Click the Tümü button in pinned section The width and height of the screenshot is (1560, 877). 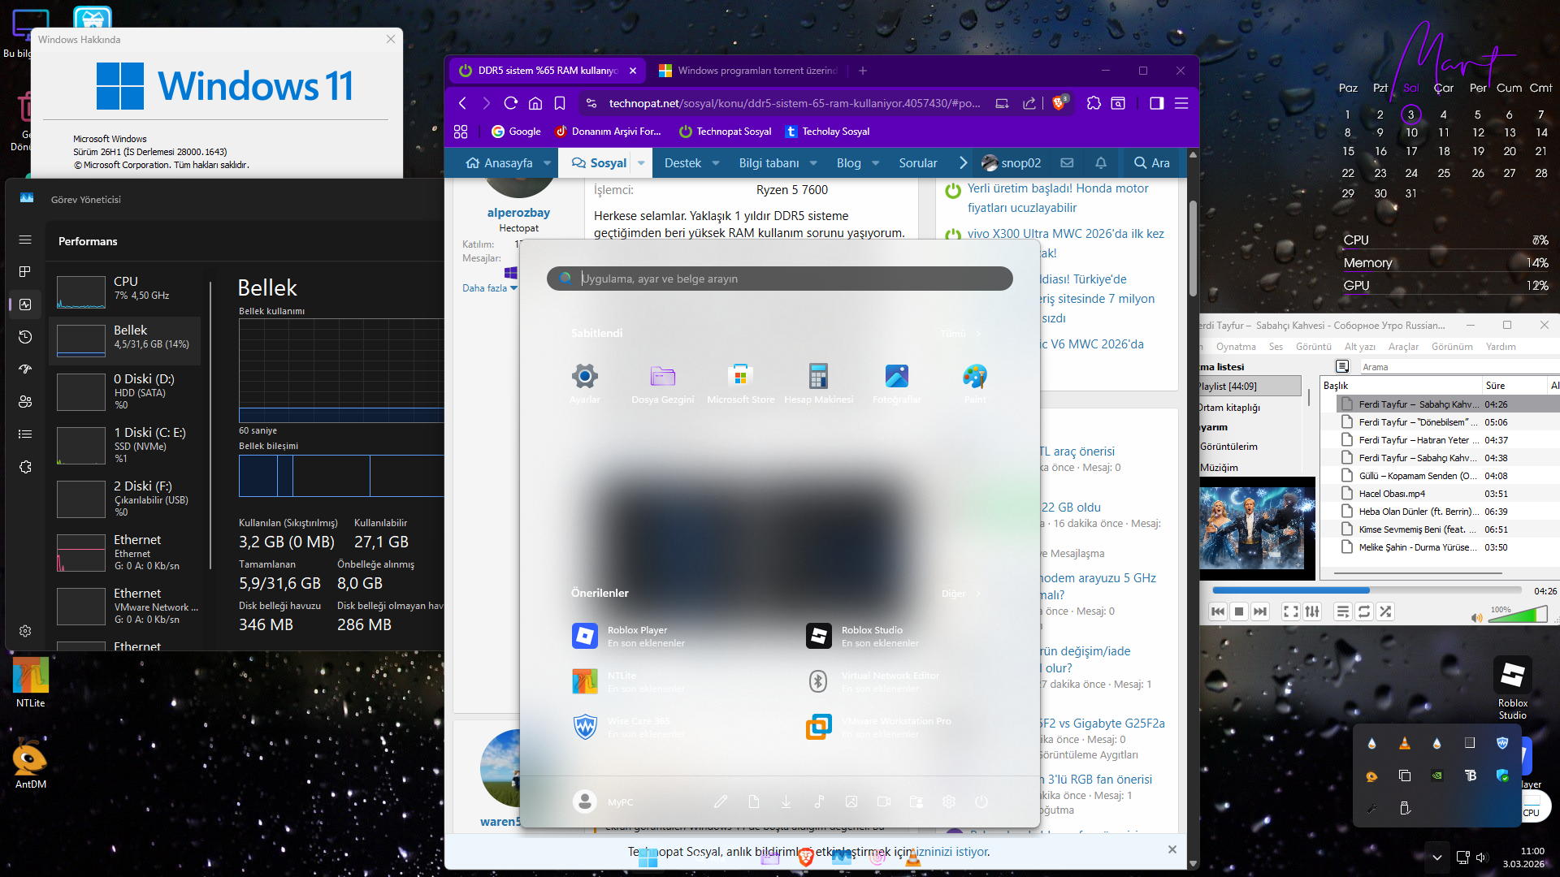(960, 334)
